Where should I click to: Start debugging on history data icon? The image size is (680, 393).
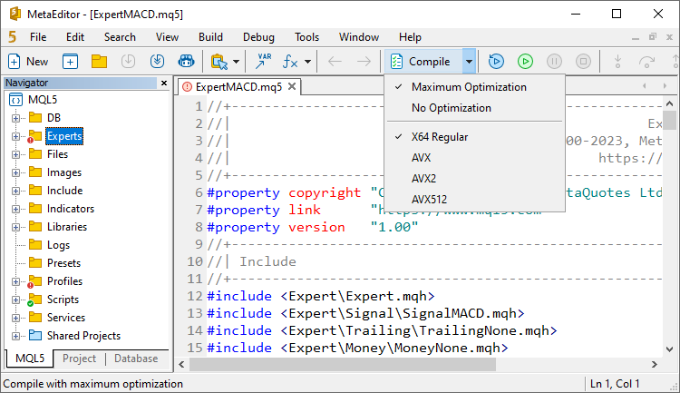(x=496, y=62)
